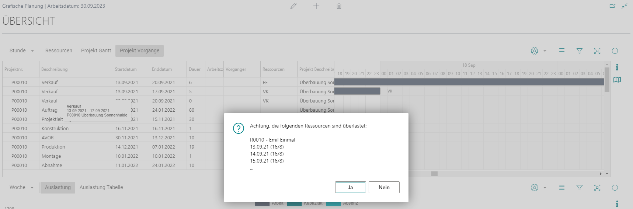Select the AVOR row description
The image size is (633, 209).
(48, 137)
